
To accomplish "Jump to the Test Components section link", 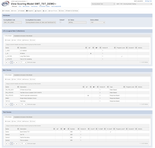I will [56, 6].
